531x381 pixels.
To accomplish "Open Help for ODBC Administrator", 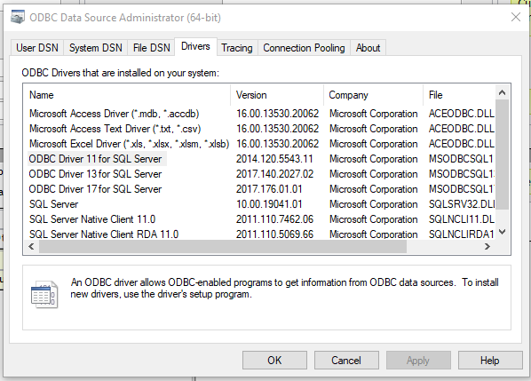I will [490, 360].
